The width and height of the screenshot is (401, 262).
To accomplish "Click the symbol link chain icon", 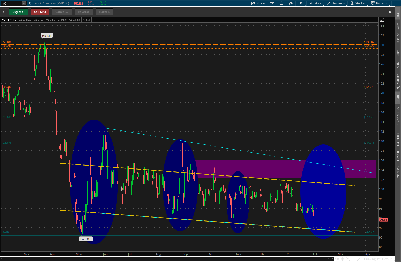I will pyautogui.click(x=30, y=4).
